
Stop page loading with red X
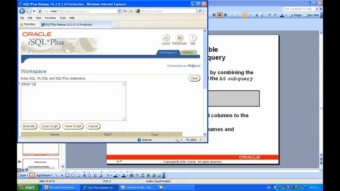pos(131,11)
